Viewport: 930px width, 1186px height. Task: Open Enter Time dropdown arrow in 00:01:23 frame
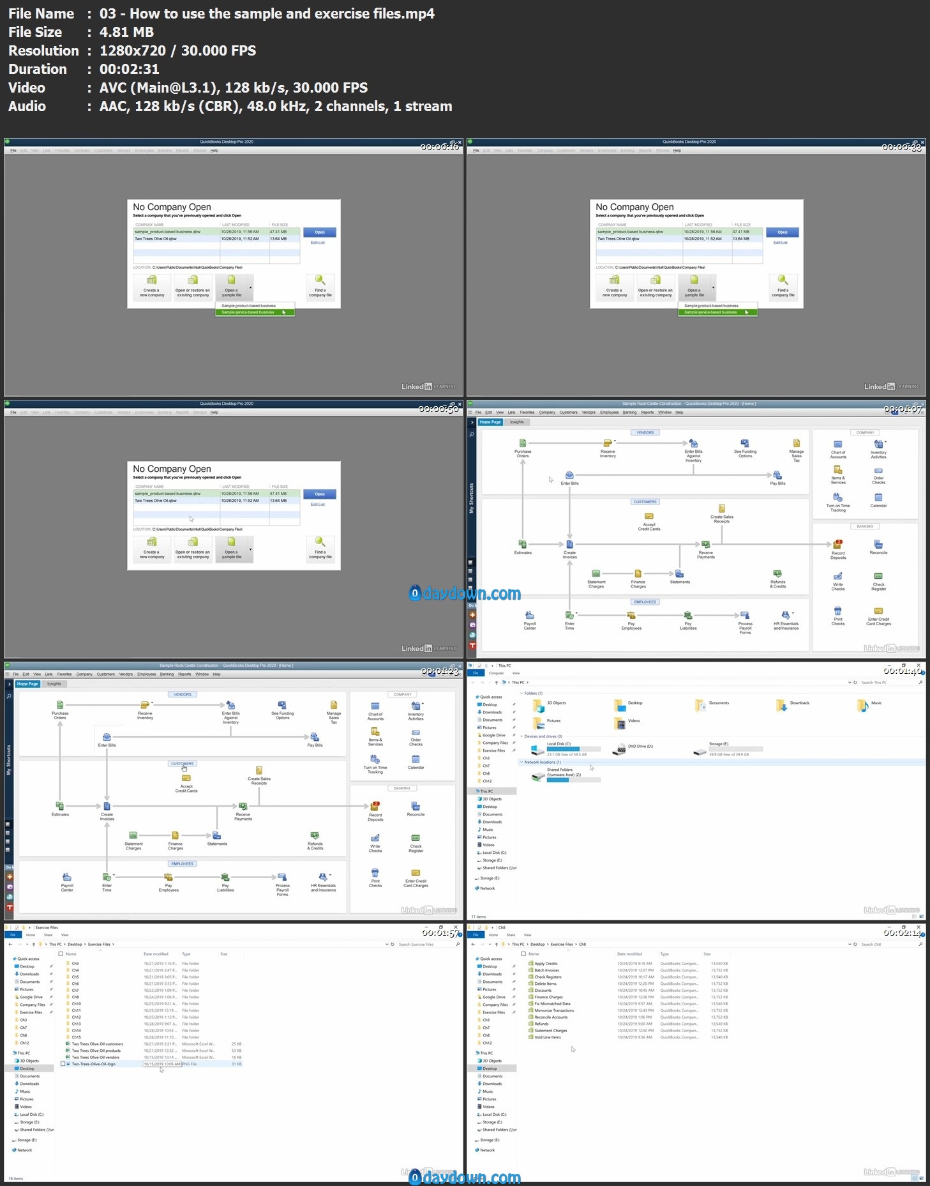click(114, 874)
